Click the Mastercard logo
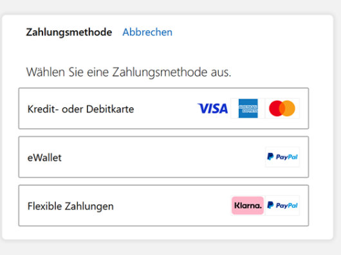Viewport: 341px width, 255px height. (282, 109)
